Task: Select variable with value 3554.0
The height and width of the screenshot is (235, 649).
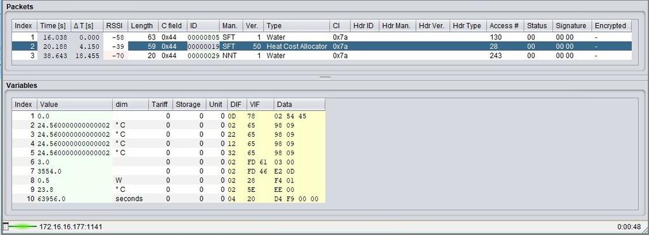Action: 169,171
